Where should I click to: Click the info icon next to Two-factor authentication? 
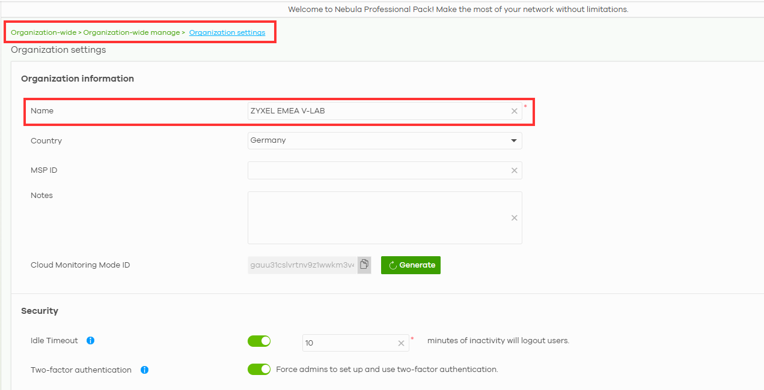click(x=144, y=370)
